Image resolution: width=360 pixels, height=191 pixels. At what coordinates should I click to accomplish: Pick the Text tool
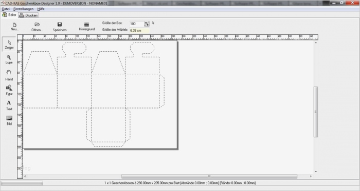pyautogui.click(x=9, y=105)
